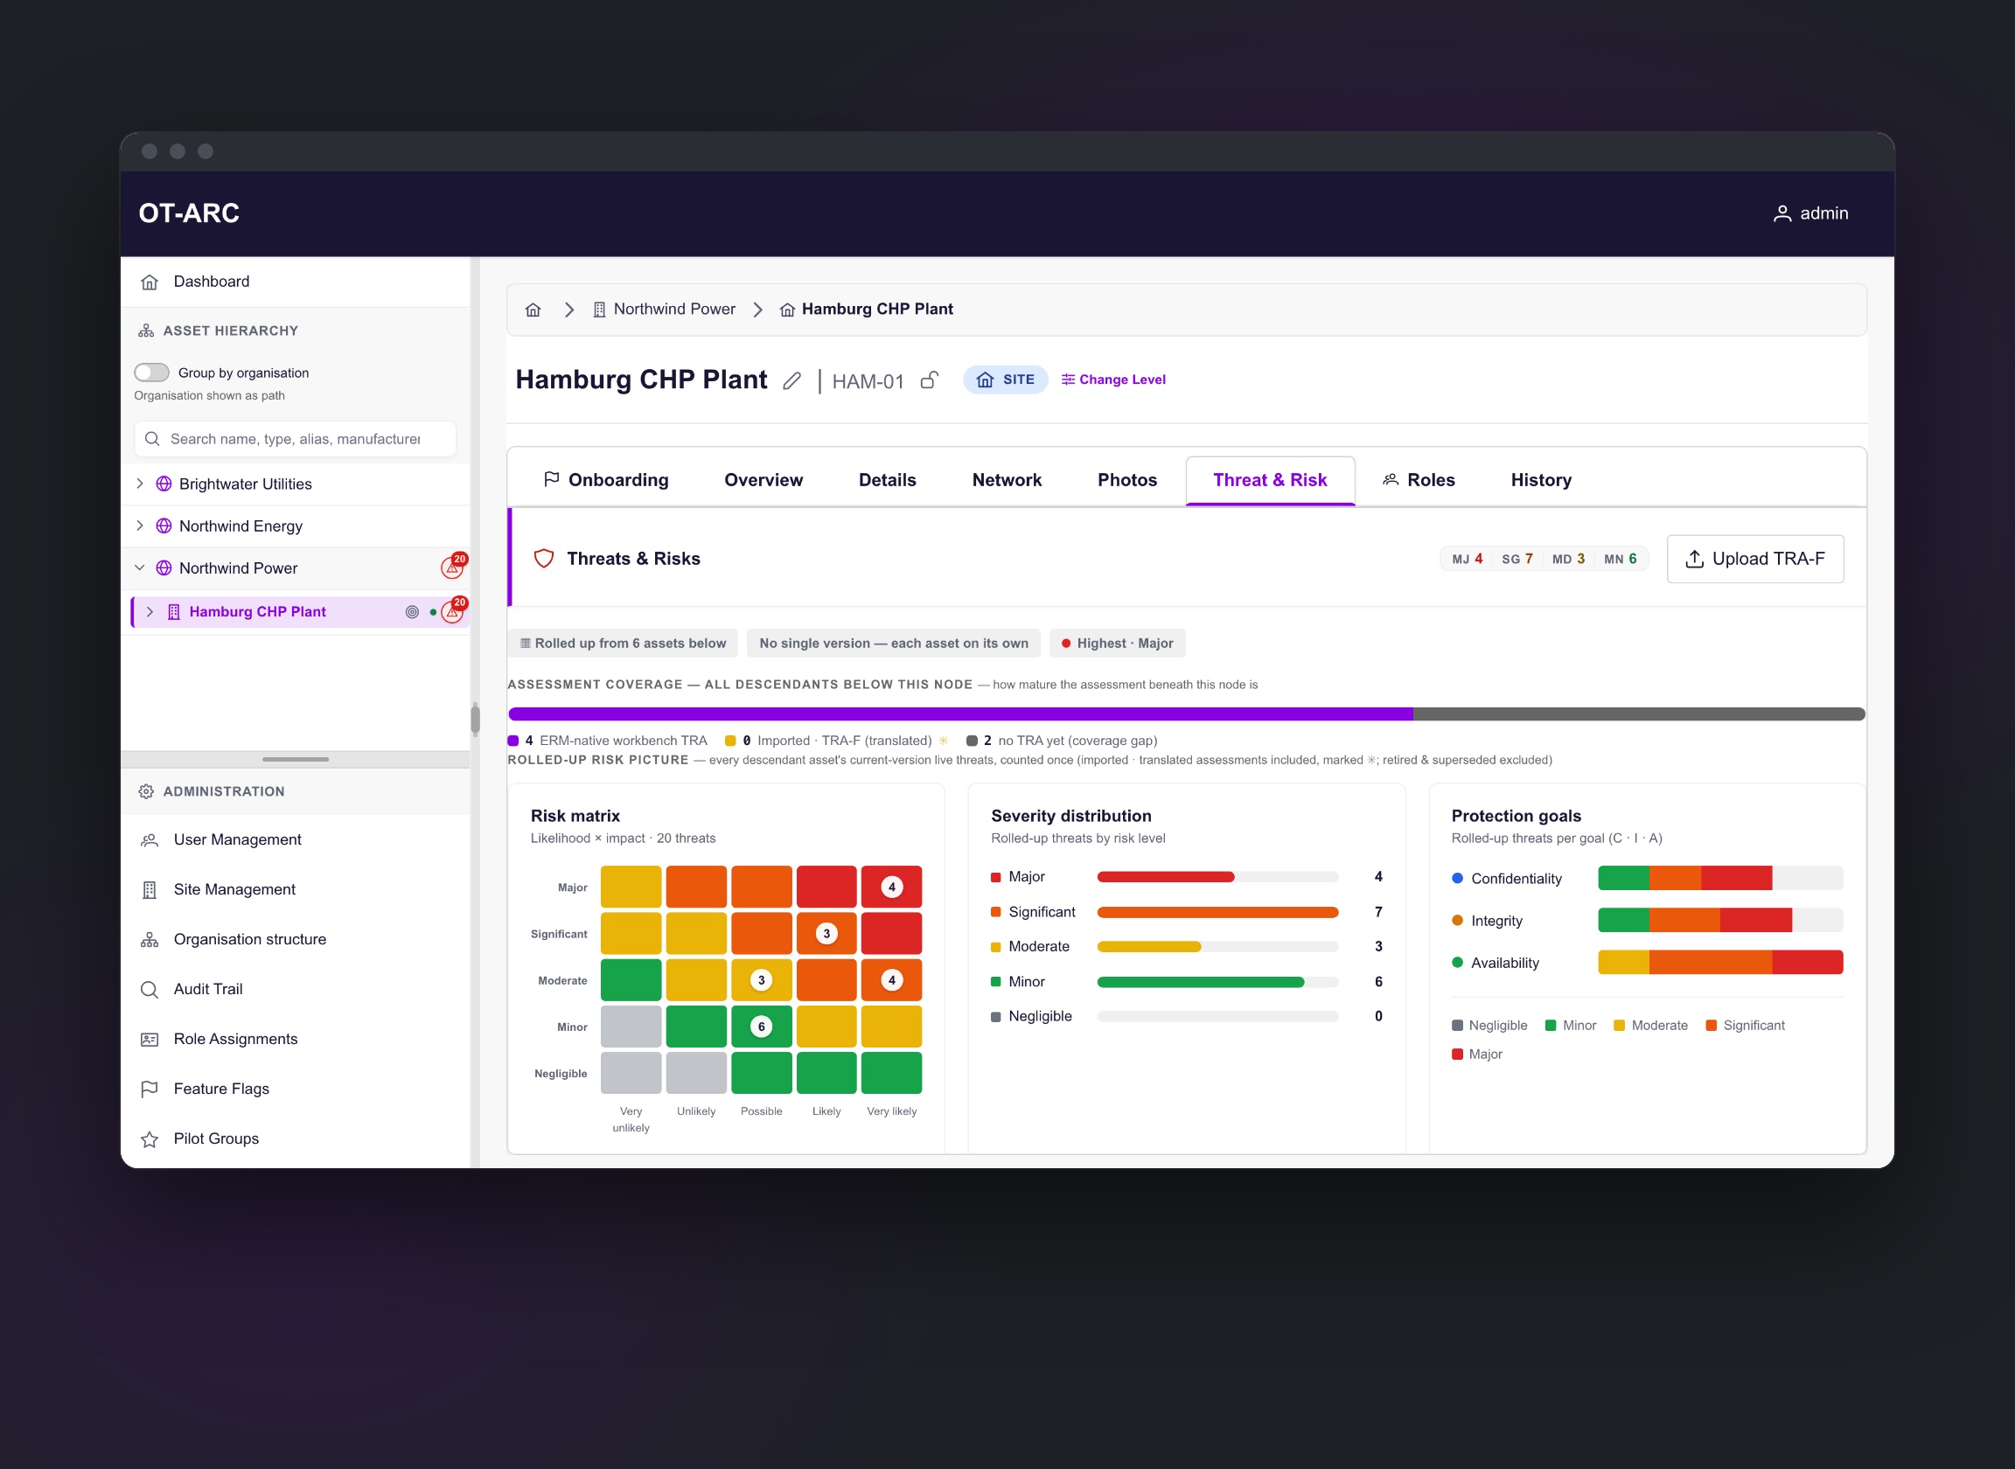The height and width of the screenshot is (1469, 2015).
Task: Click the target icon on Hamburg CHP Plant row
Action: (412, 612)
